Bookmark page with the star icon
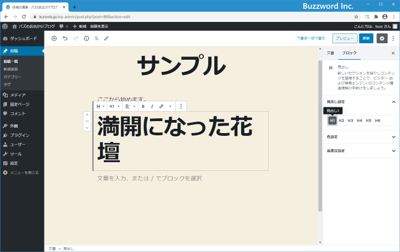This screenshot has width=400, height=252. tap(356, 17)
